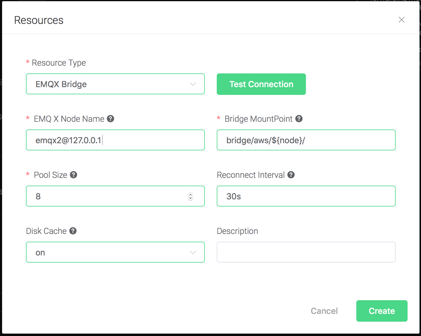Focus the EMQ X Node Name field

(x=115, y=140)
